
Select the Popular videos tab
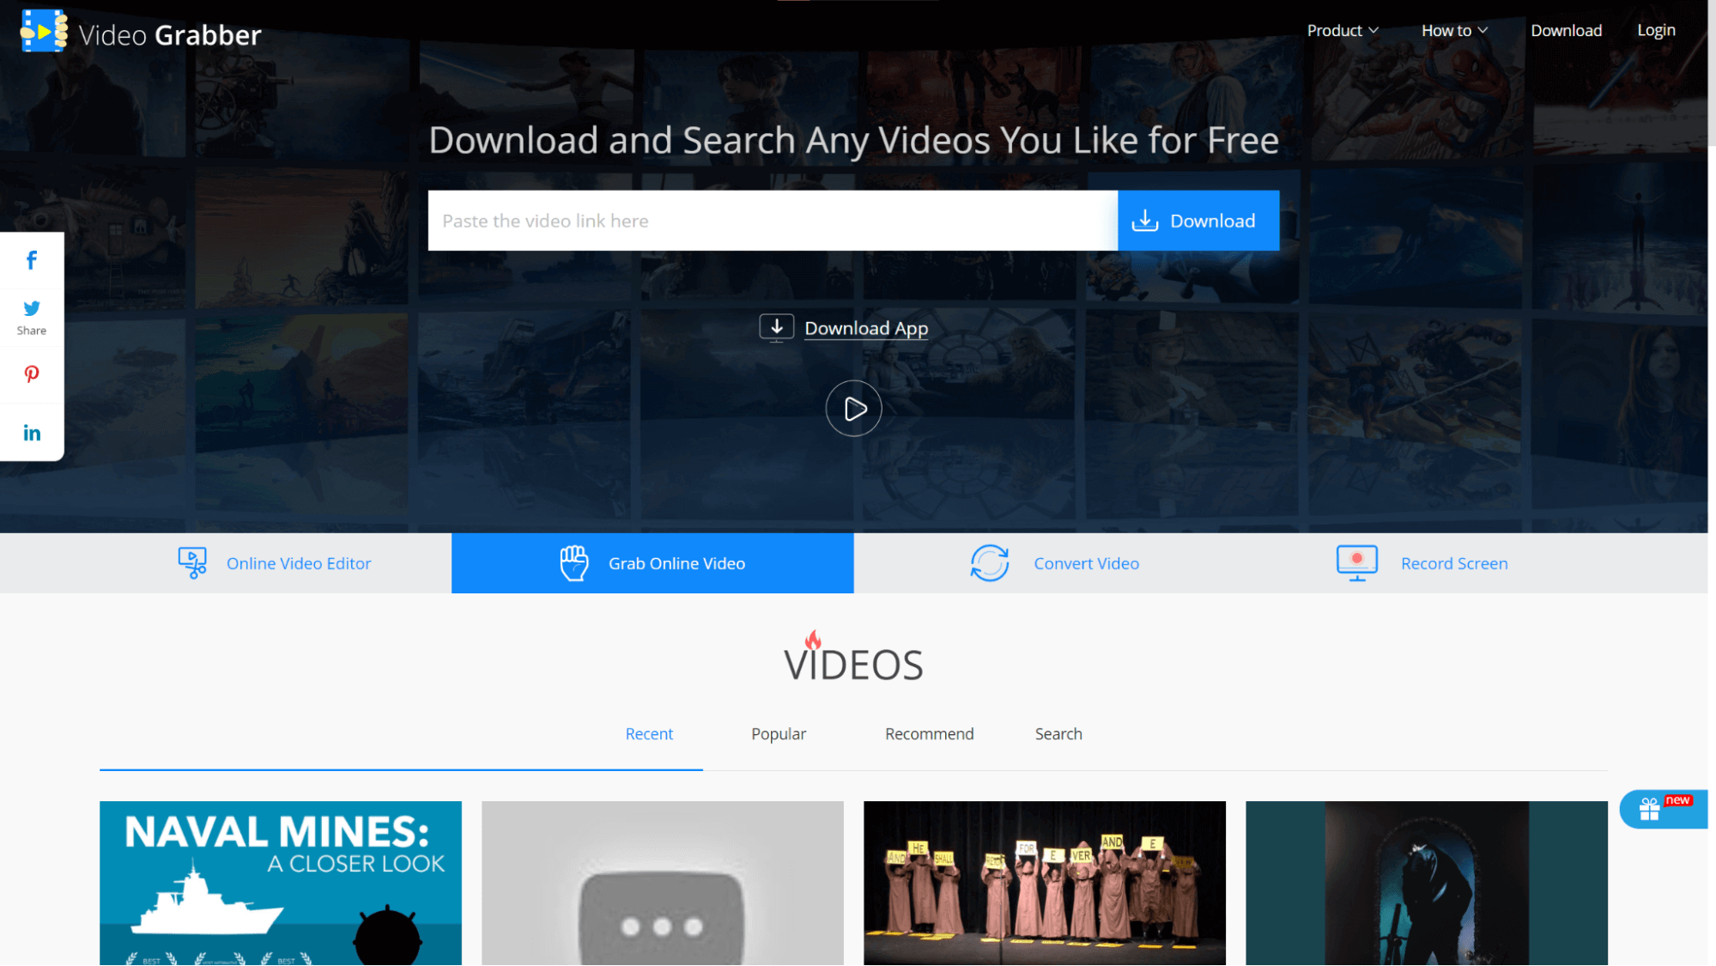click(778, 733)
